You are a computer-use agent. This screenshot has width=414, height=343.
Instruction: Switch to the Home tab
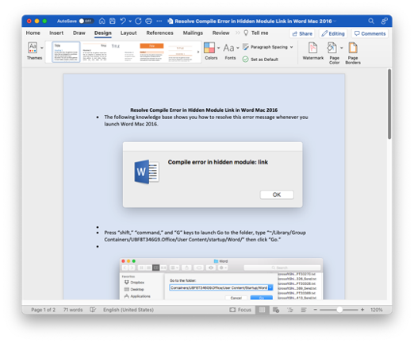pos(33,33)
